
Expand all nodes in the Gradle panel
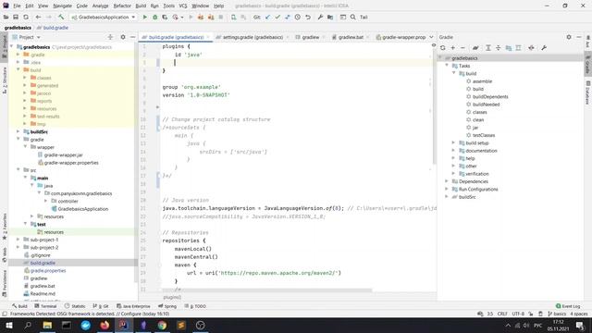(x=488, y=48)
